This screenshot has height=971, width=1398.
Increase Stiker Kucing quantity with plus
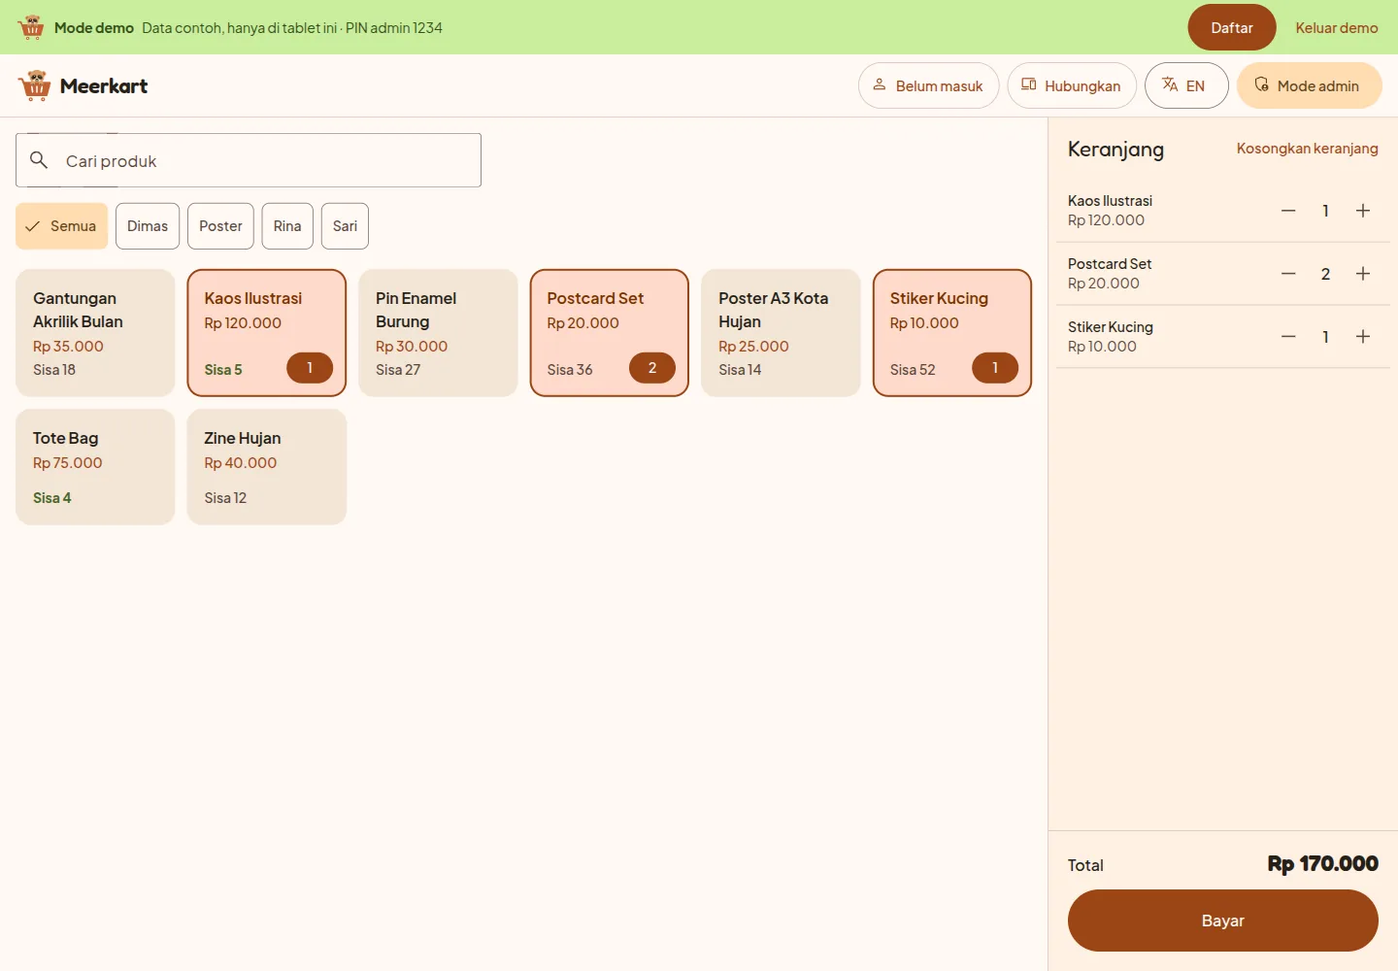pyautogui.click(x=1363, y=337)
